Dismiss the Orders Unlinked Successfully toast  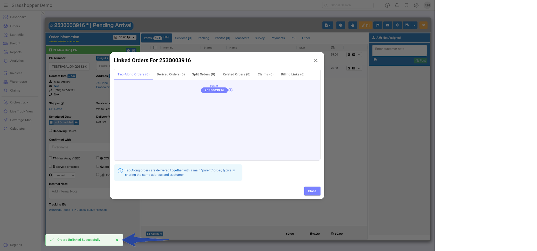tap(117, 240)
